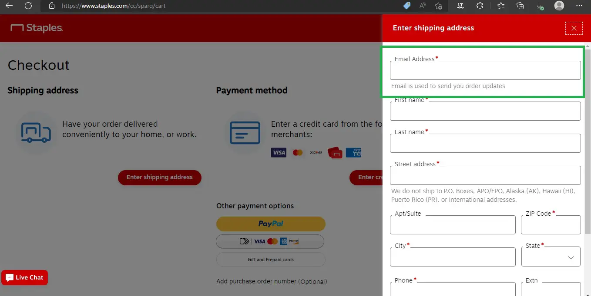Select the Visa payment card icon
591x296 pixels.
[x=279, y=152]
